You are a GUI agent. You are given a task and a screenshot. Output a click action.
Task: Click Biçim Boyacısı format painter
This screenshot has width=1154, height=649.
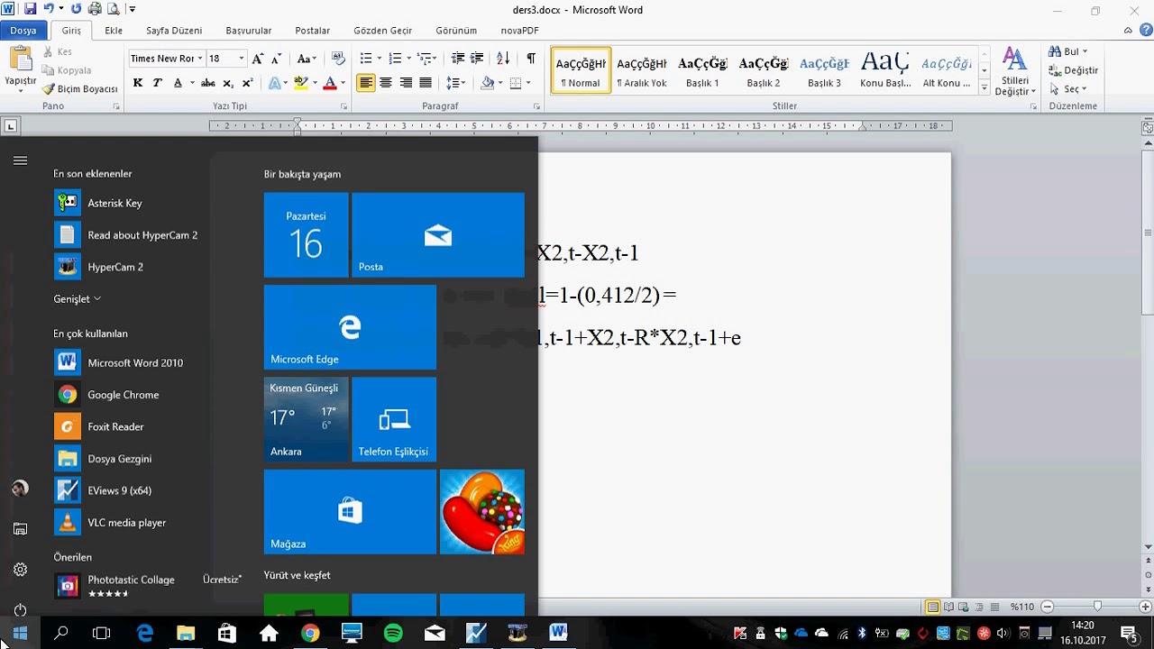[80, 89]
